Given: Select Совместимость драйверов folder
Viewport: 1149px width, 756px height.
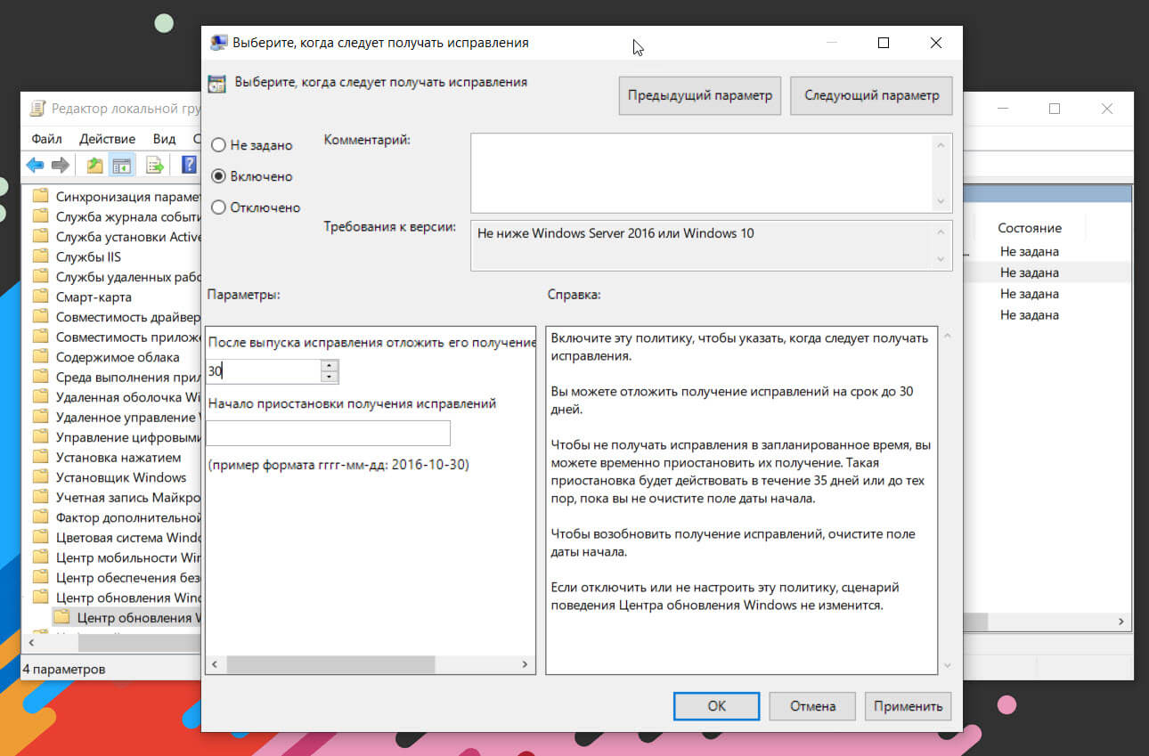Looking at the screenshot, I should click(x=116, y=317).
